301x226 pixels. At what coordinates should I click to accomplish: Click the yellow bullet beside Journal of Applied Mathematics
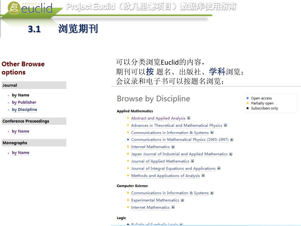128,161
